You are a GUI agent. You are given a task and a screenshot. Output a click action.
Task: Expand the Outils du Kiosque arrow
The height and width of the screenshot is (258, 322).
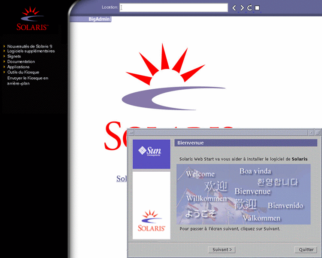4,72
